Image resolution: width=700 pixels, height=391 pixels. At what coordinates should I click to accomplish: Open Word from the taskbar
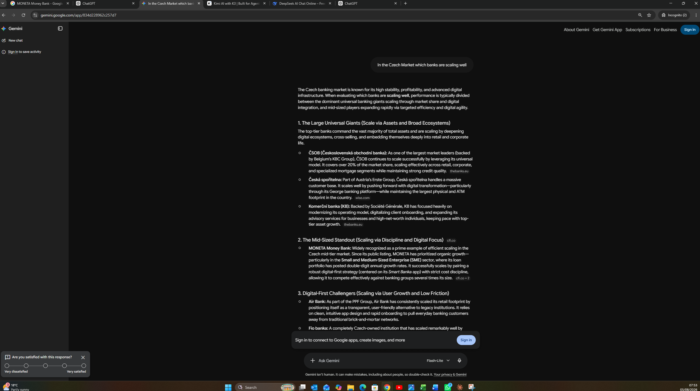[435, 387]
